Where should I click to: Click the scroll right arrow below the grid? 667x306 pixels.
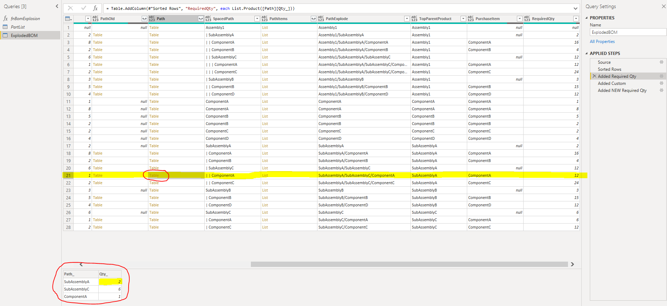tap(572, 264)
